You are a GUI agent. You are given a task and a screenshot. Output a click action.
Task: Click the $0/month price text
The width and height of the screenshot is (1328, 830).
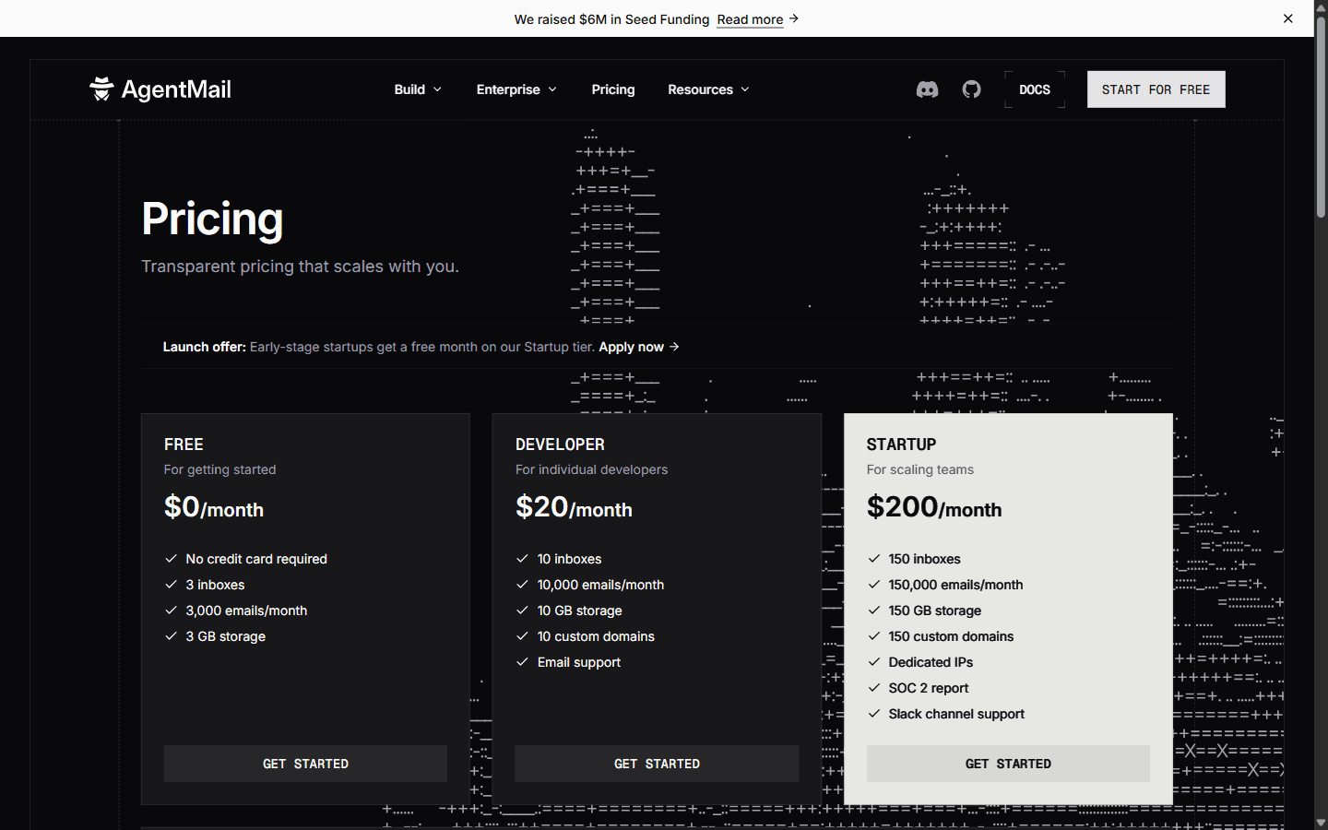click(x=214, y=507)
